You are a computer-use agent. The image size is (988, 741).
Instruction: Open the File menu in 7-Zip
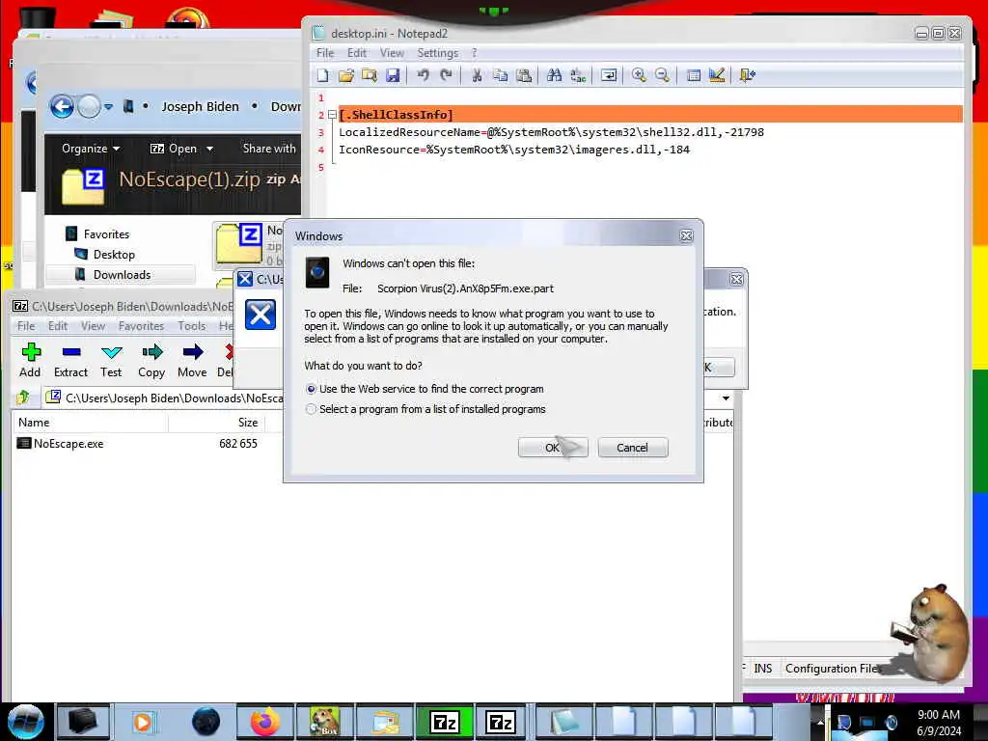click(26, 326)
